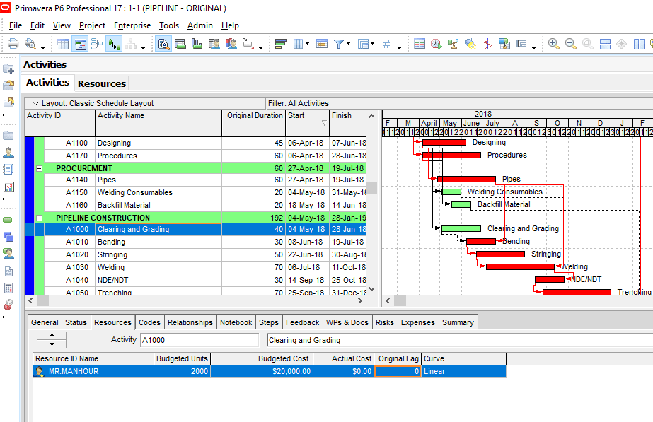Open Bars settings icon
This screenshot has width=653, height=422.
tap(281, 44)
